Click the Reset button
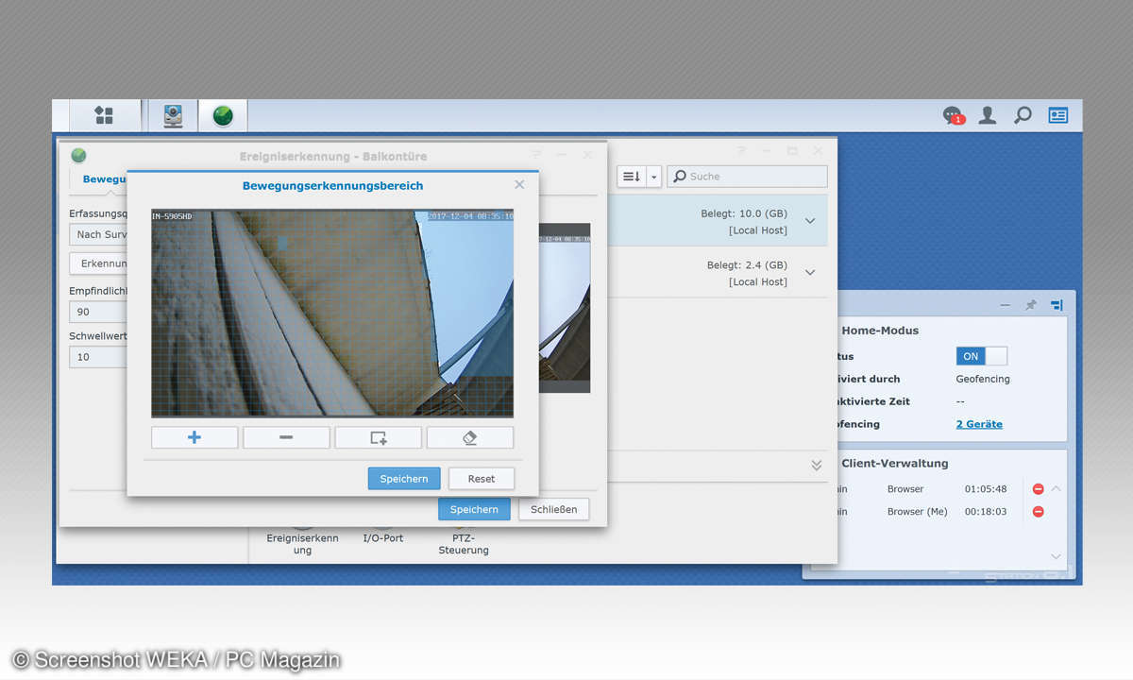Screen dimensions: 1133x680 click(x=482, y=479)
